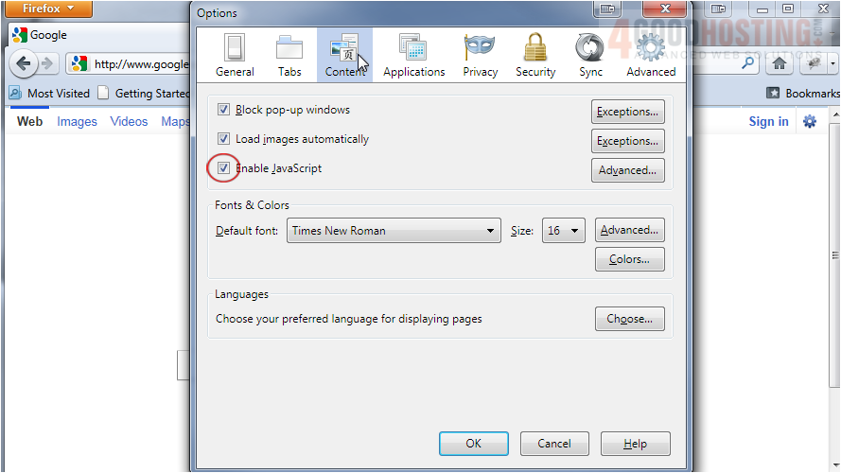Open the font Size dropdown

564,231
